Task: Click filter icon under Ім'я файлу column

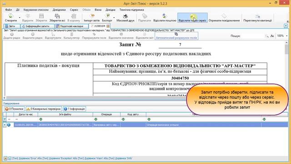Action: pyautogui.click(x=40, y=119)
